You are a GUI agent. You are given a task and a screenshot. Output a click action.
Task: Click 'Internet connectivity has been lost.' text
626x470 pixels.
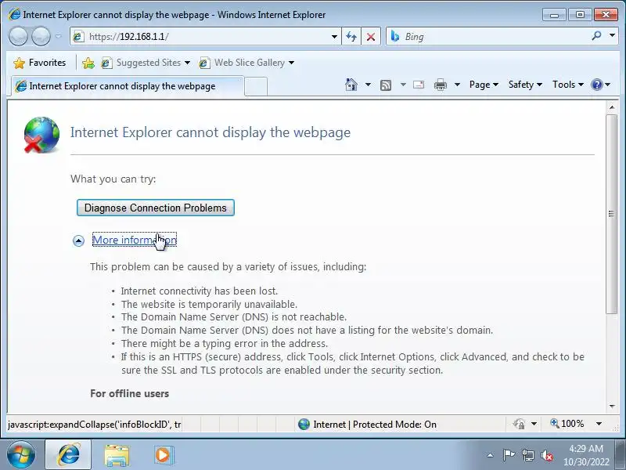click(200, 291)
